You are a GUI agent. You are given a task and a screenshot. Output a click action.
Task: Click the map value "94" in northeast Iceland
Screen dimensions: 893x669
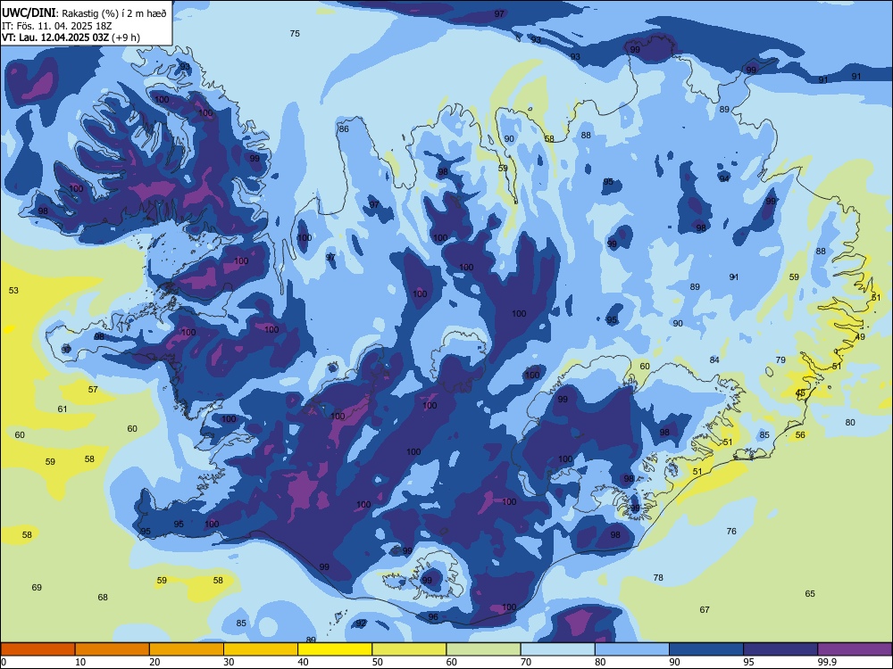click(724, 178)
